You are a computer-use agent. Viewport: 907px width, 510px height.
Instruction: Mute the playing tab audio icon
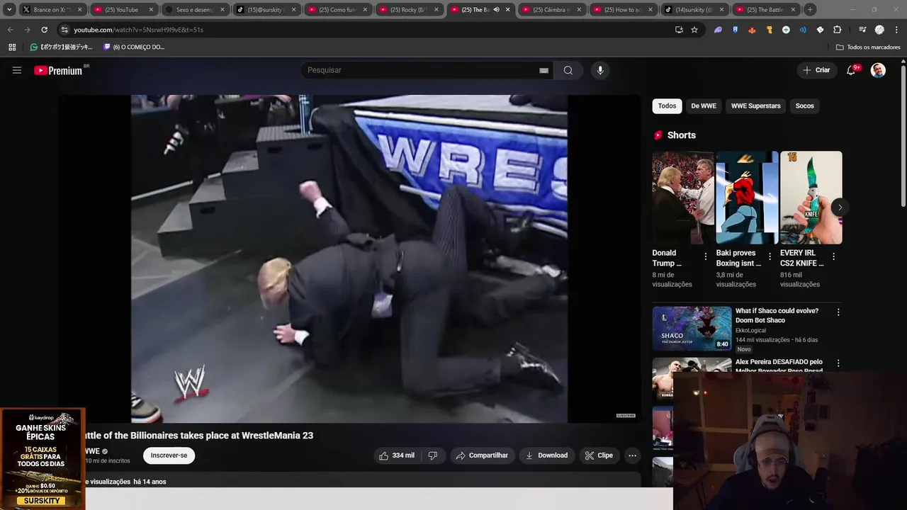496,10
